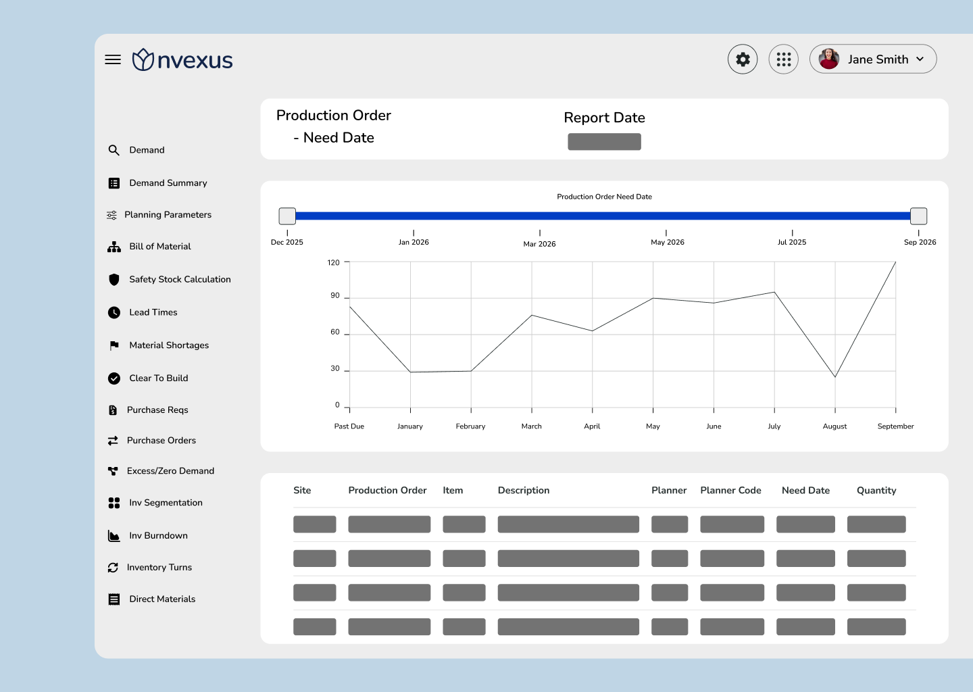This screenshot has width=973, height=692.
Task: Click the Inv Segmentation grid icon
Action: click(114, 503)
